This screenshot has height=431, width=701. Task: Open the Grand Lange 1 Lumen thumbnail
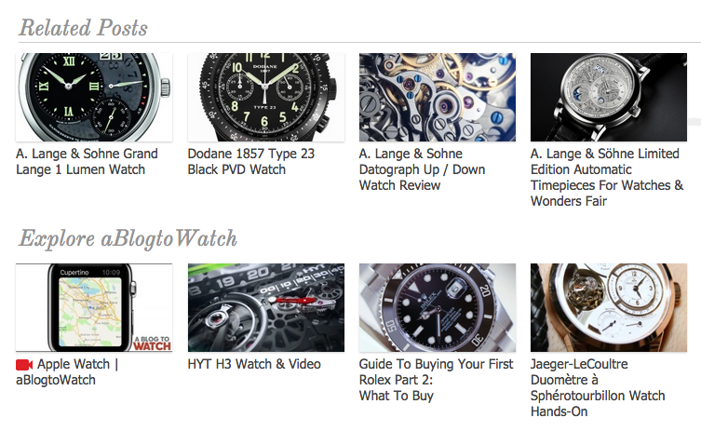pyautogui.click(x=94, y=97)
